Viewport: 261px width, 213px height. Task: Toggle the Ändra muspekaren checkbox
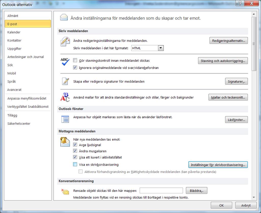point(75,151)
